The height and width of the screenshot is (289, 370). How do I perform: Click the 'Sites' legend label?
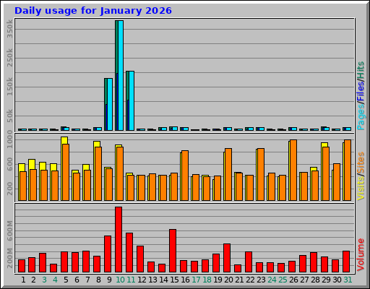(x=361, y=163)
